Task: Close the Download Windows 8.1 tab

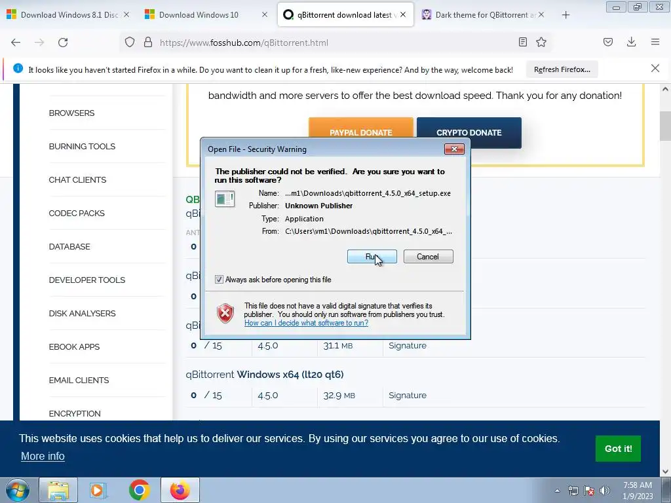Action: click(x=126, y=14)
